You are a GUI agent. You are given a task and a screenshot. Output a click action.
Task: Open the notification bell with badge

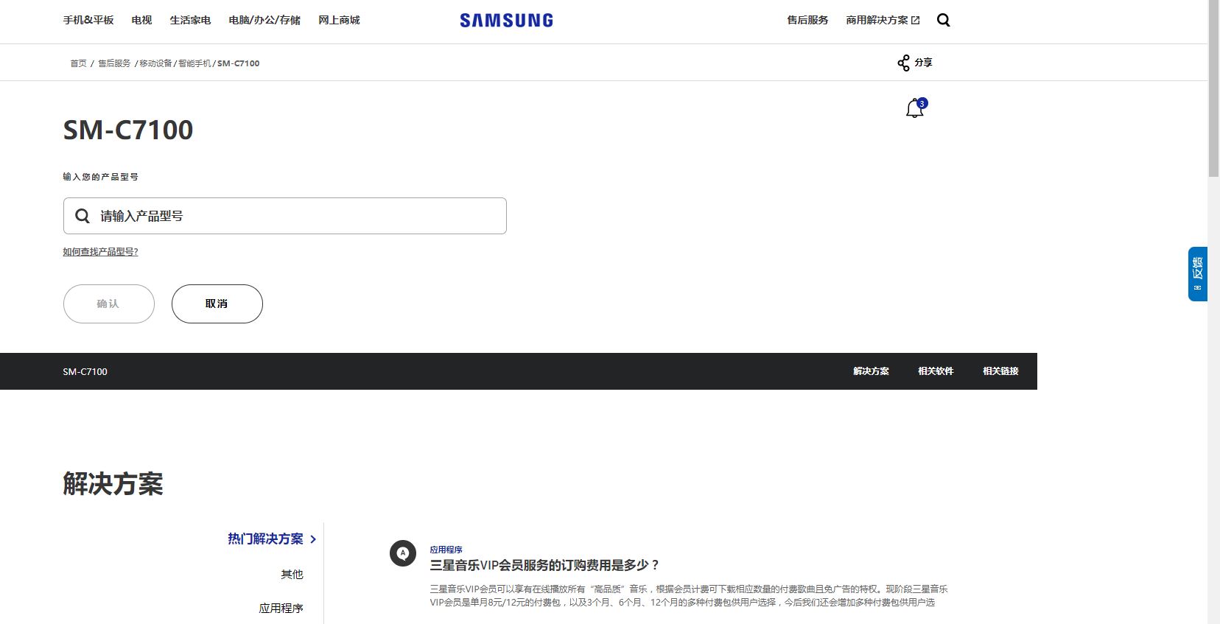point(915,108)
